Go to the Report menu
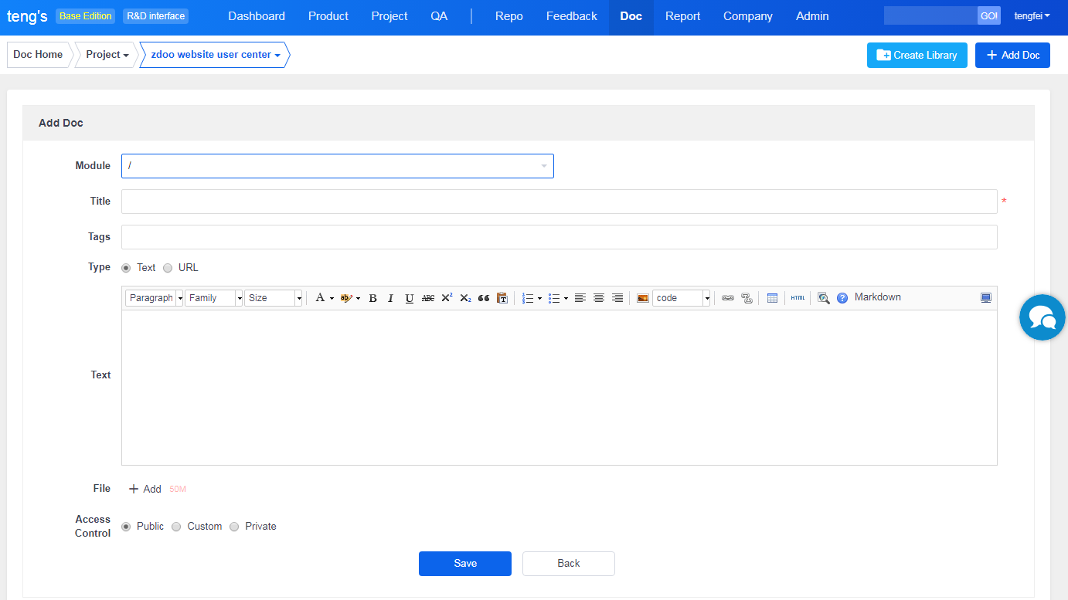This screenshot has width=1068, height=600. pos(682,16)
